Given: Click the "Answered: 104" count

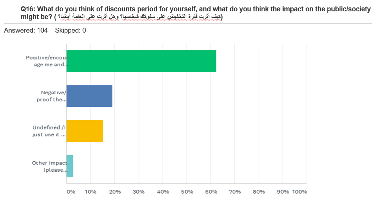Looking at the screenshot, I should pos(26,30).
